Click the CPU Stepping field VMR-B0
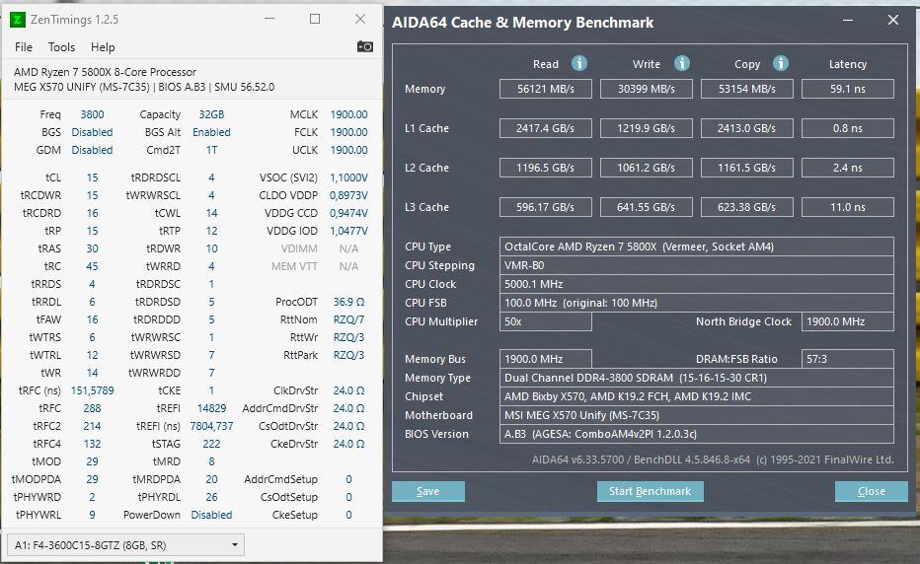 (697, 265)
